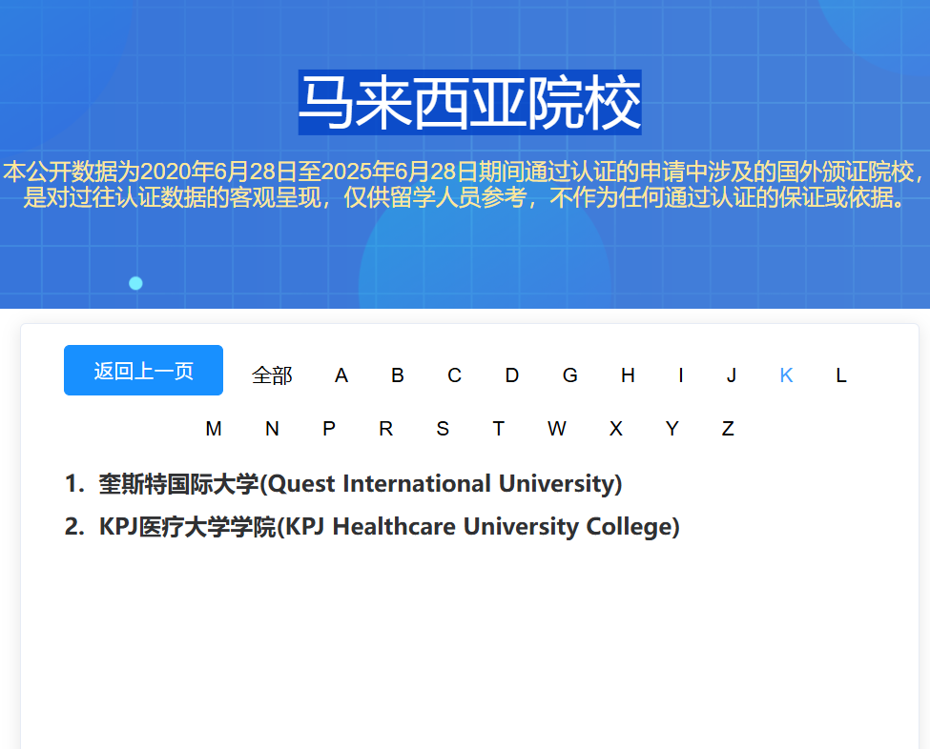Select letter P in index
The height and width of the screenshot is (749, 930).
pyautogui.click(x=329, y=429)
